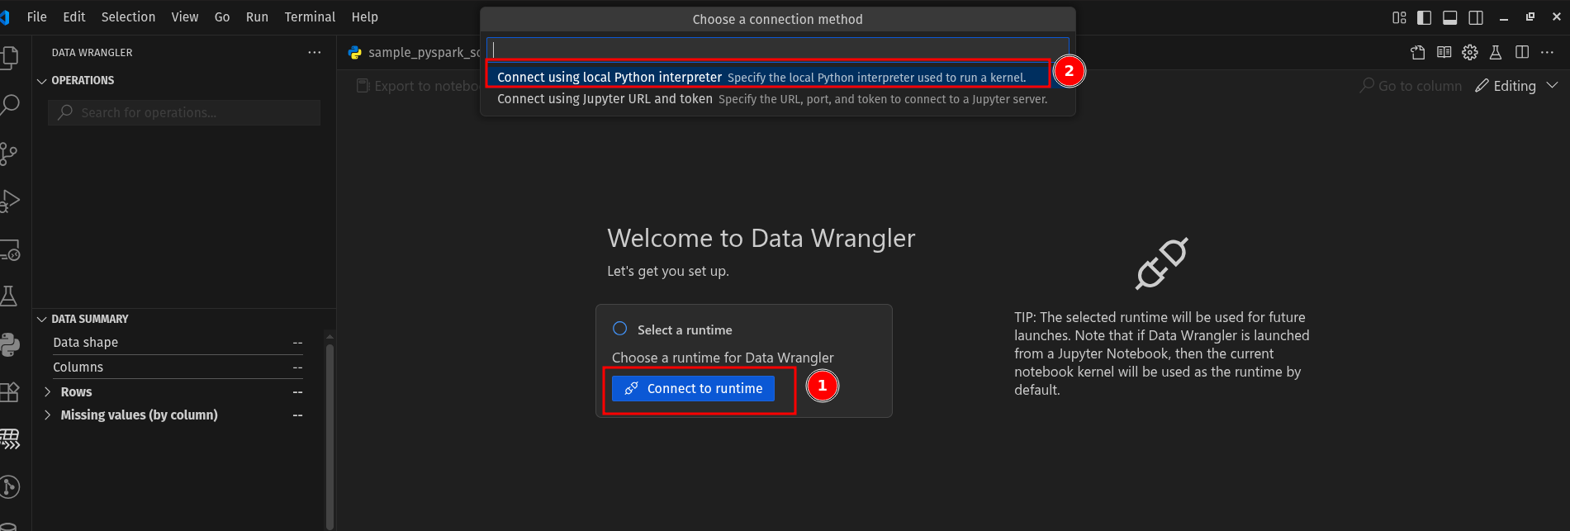Open Data Wrangler from the activity bar
The image size is (1570, 531).
[x=10, y=439]
